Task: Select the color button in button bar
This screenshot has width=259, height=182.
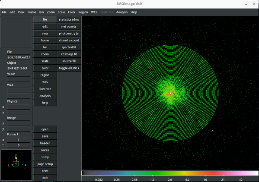Action: pos(45,68)
